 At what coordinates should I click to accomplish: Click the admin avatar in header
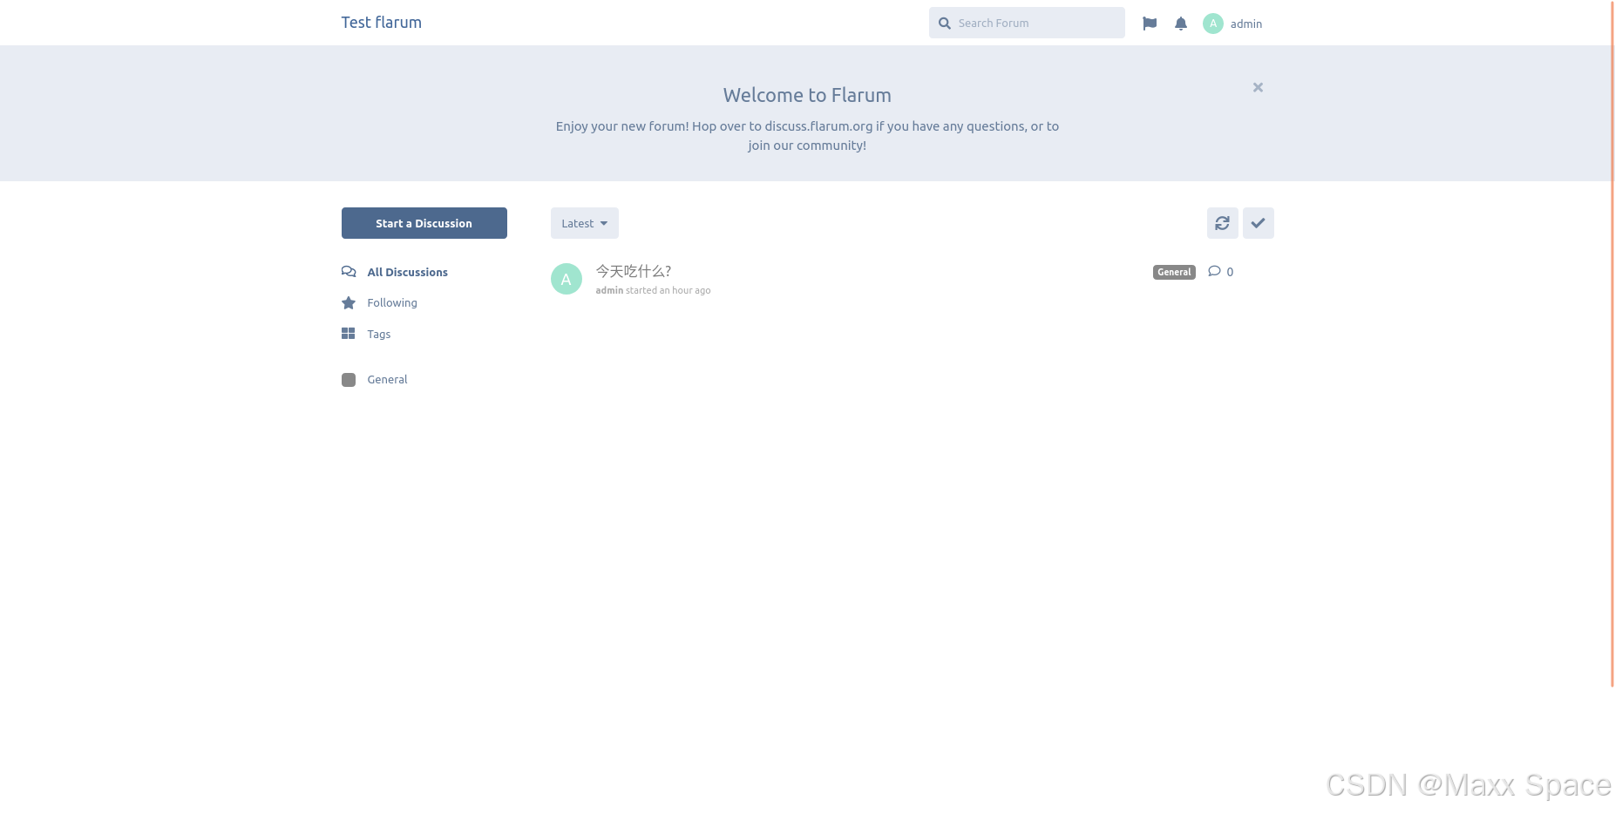(x=1213, y=24)
